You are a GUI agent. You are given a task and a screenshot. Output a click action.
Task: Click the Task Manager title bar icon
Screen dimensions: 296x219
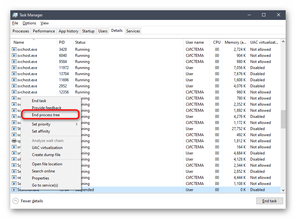(15, 15)
